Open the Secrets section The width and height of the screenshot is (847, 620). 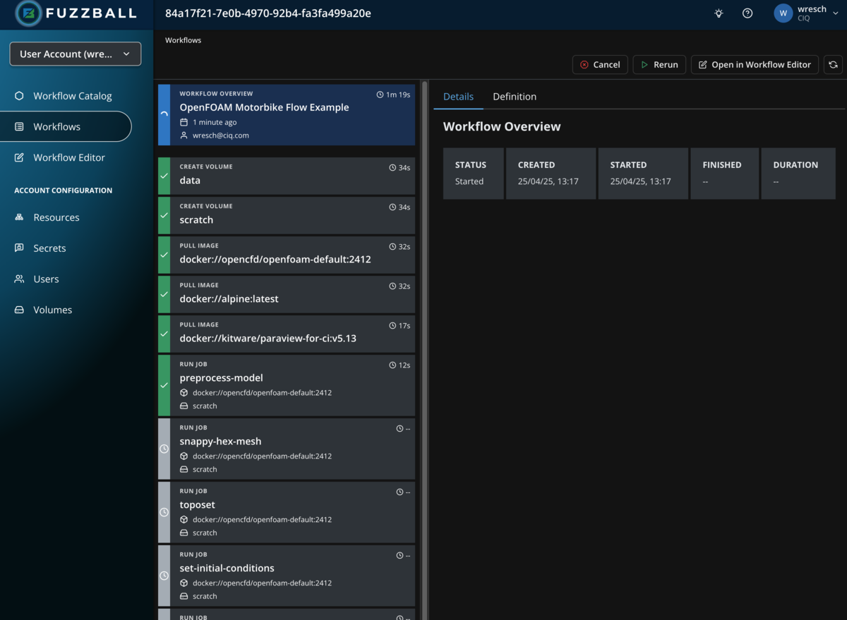(49, 248)
